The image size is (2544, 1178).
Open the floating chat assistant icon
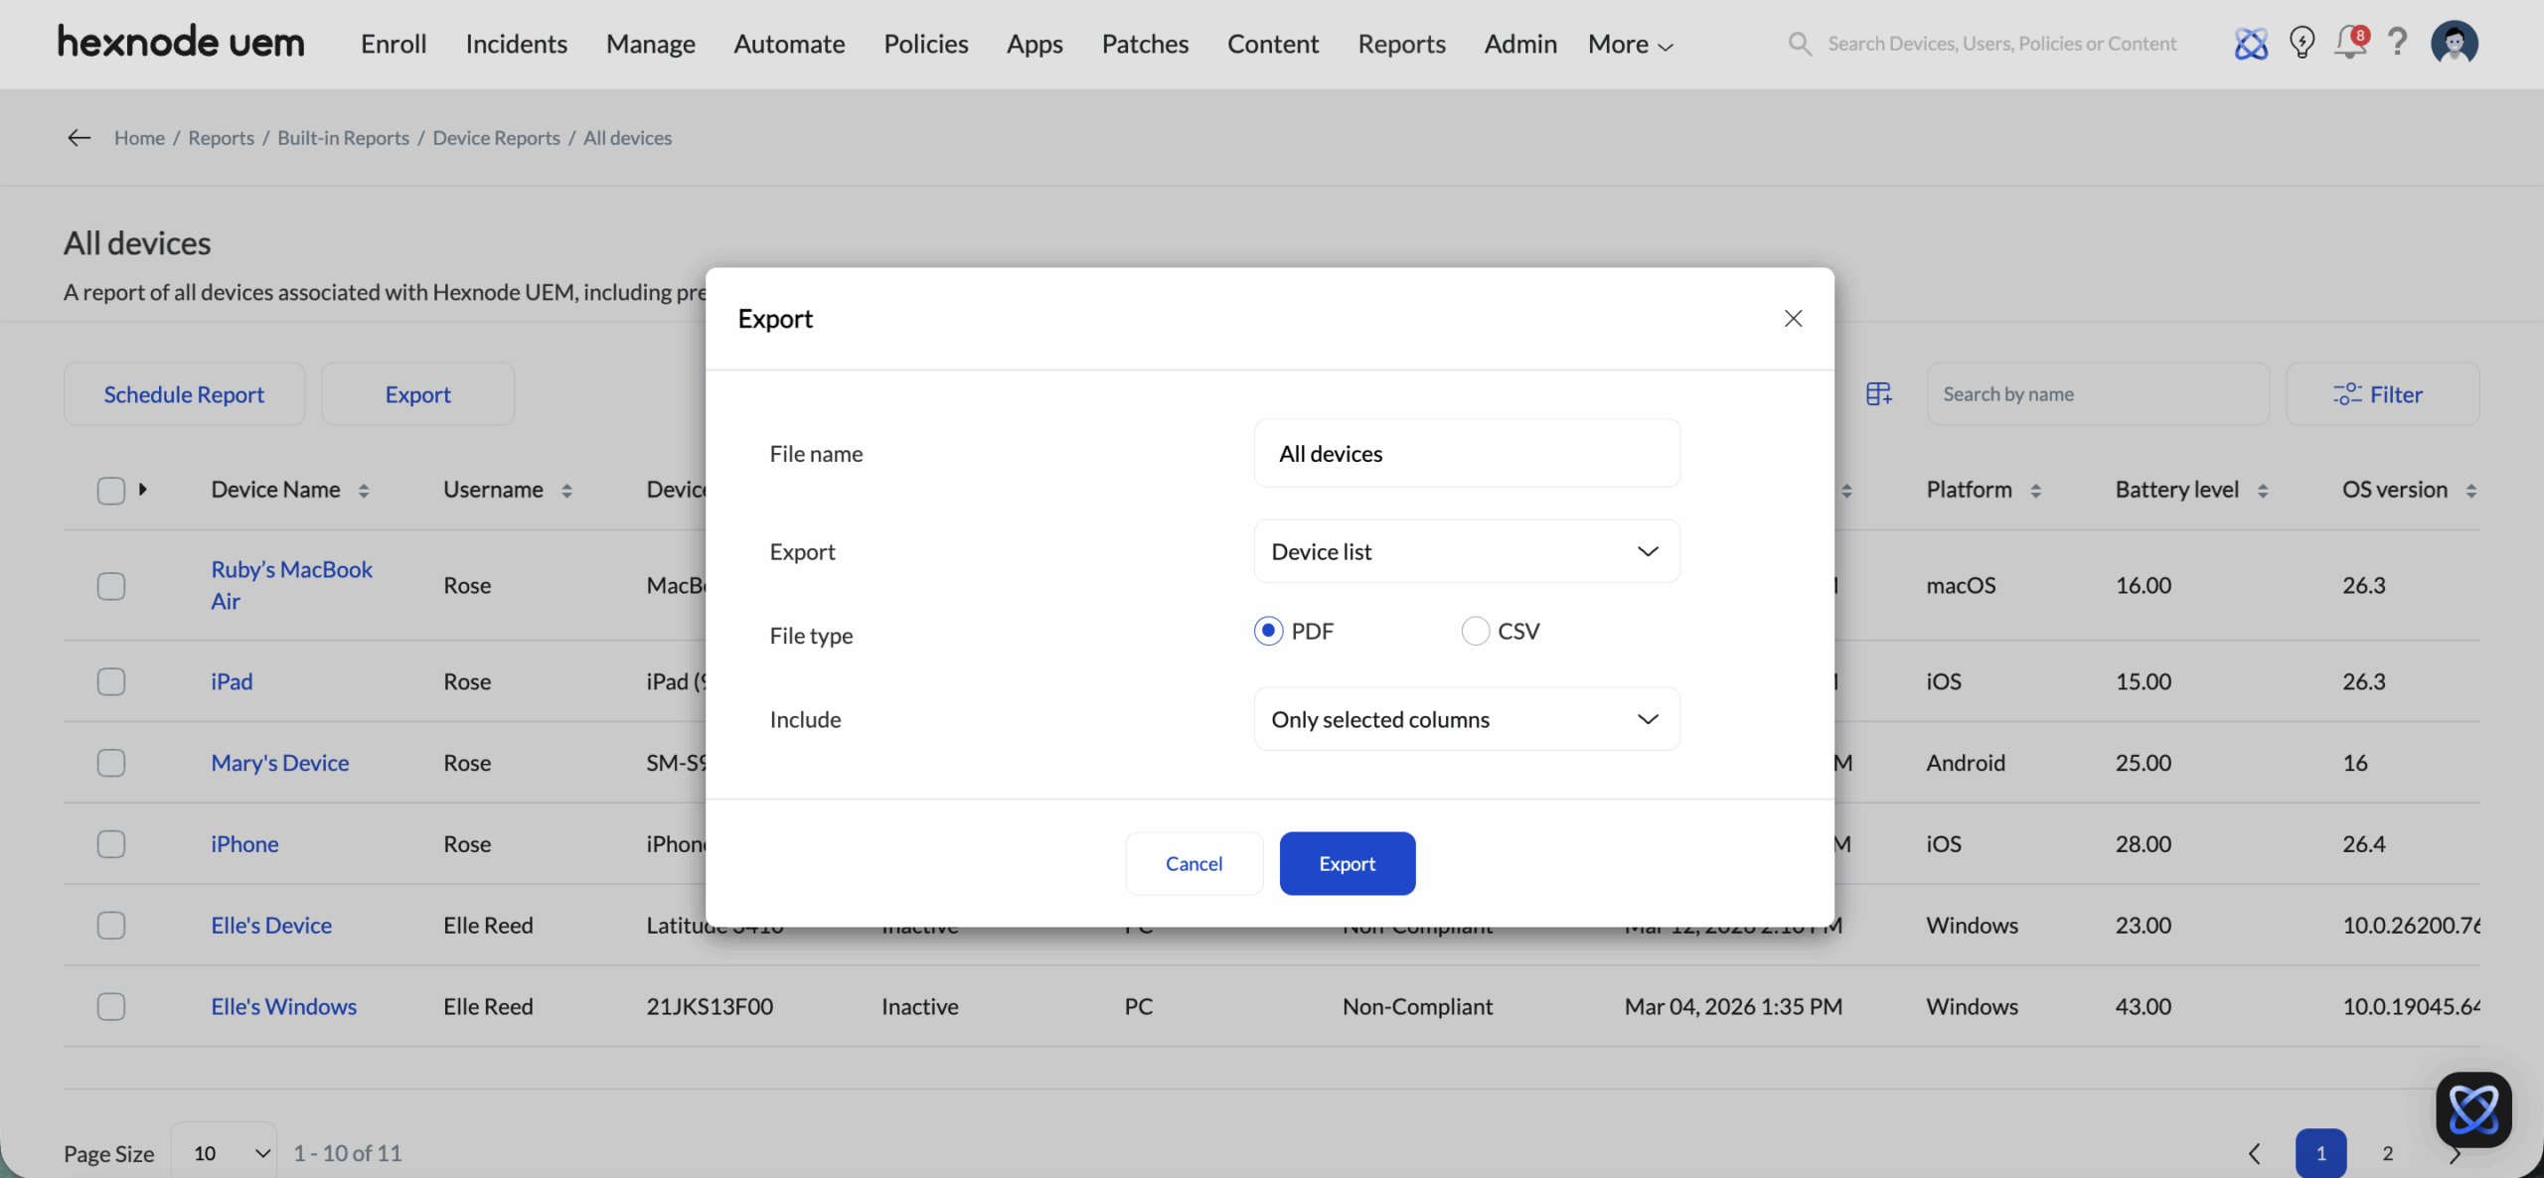click(2473, 1109)
